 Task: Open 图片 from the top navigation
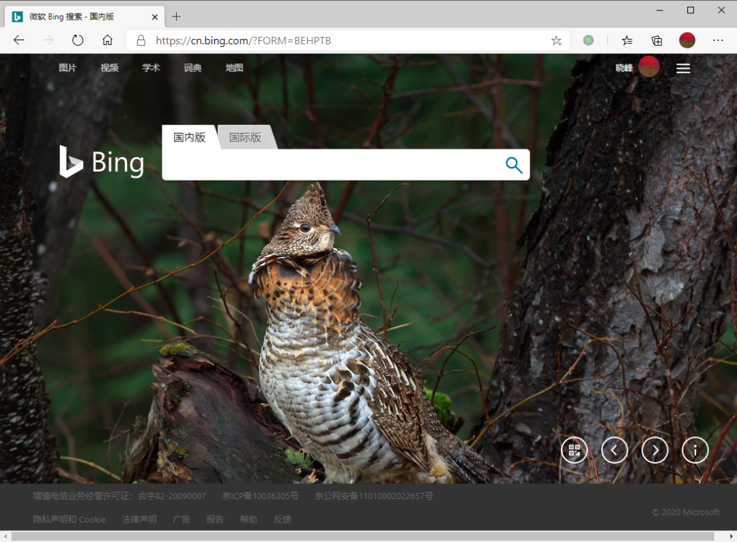coord(68,67)
